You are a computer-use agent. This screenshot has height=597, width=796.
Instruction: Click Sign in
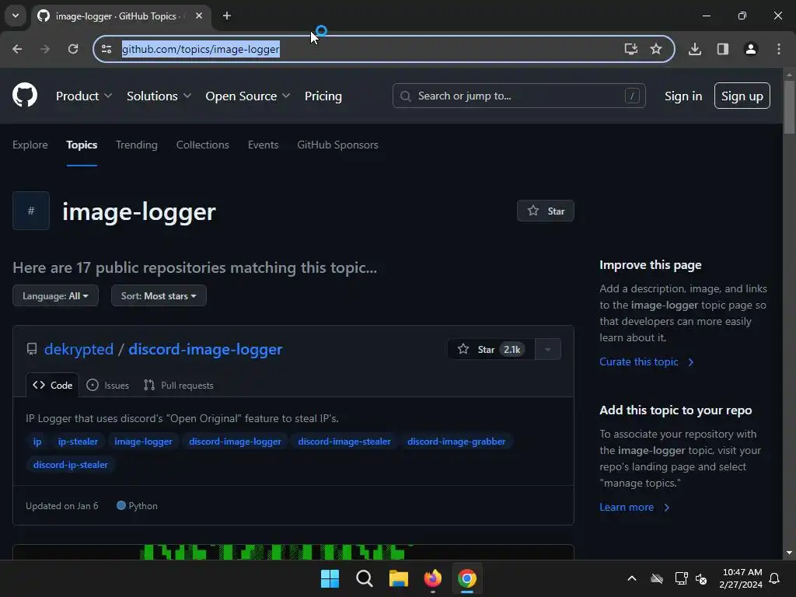point(683,96)
